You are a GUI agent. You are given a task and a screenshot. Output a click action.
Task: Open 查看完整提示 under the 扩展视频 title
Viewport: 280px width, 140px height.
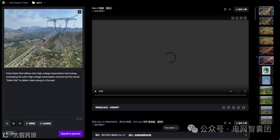(x=99, y=125)
